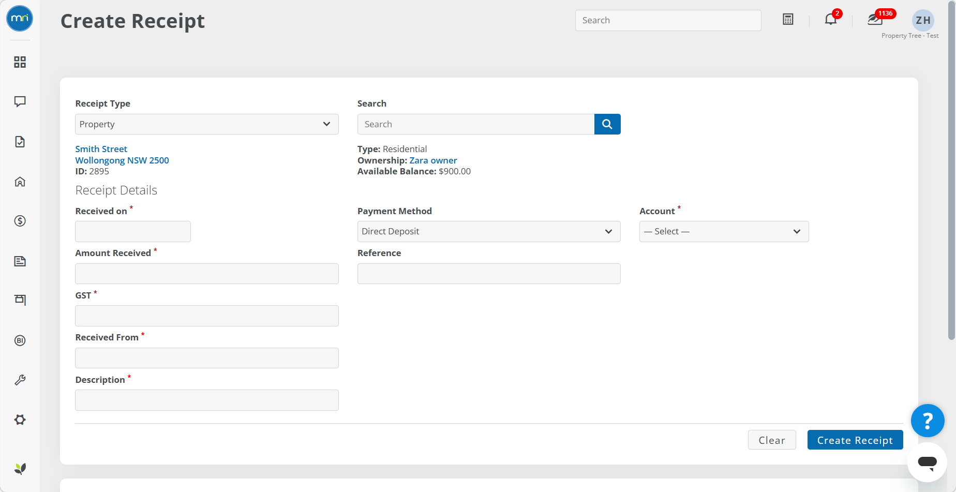Open the document checkmark tasks icon

(x=20, y=142)
